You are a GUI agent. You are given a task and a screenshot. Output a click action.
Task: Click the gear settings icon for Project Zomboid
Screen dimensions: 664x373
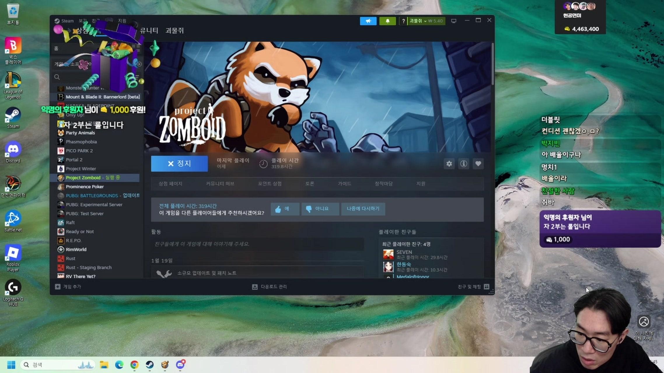coord(449,164)
